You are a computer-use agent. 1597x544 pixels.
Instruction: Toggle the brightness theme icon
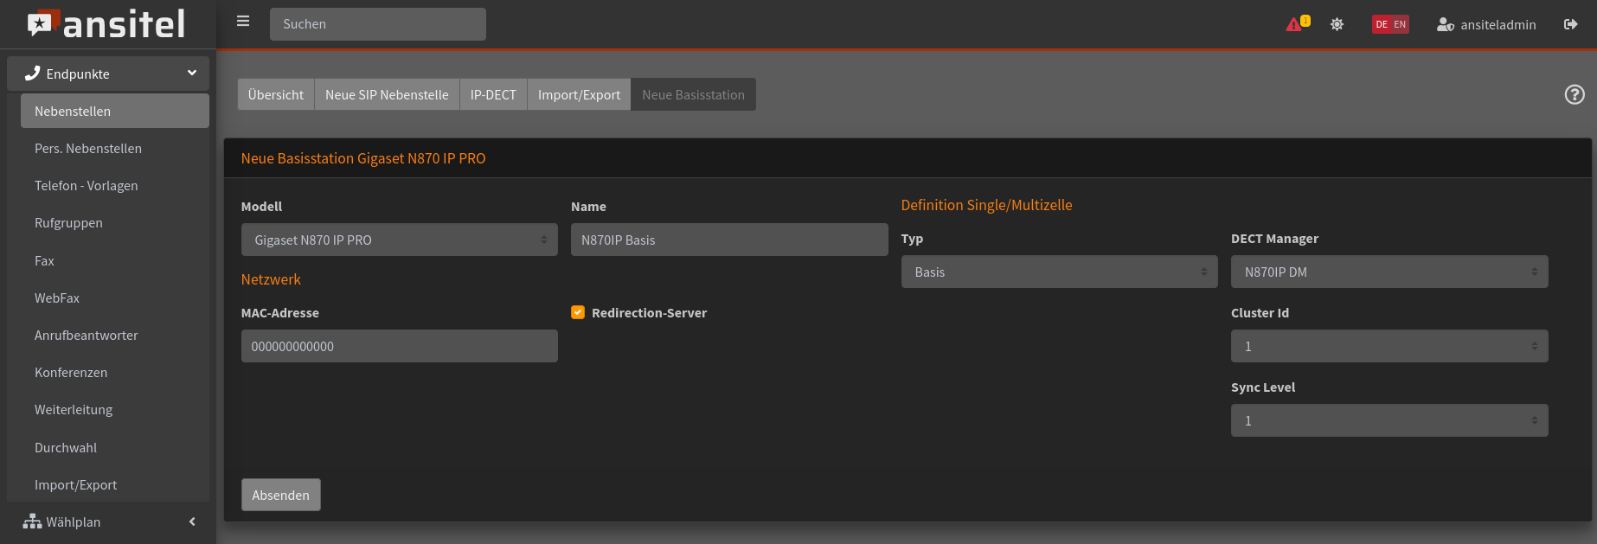[x=1337, y=24]
